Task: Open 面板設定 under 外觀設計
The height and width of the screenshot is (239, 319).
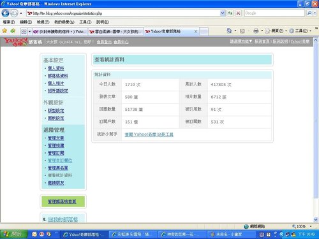Action: [x=56, y=118]
